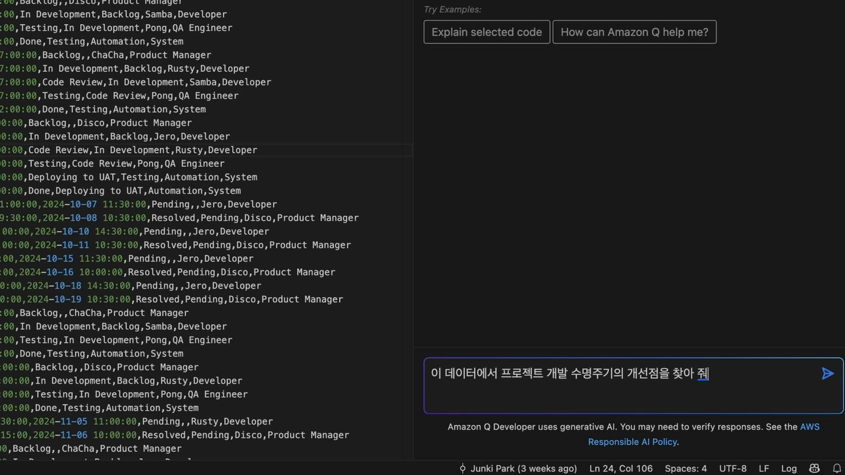This screenshot has width=845, height=475.
Task: Click the send message arrow icon
Action: click(827, 373)
